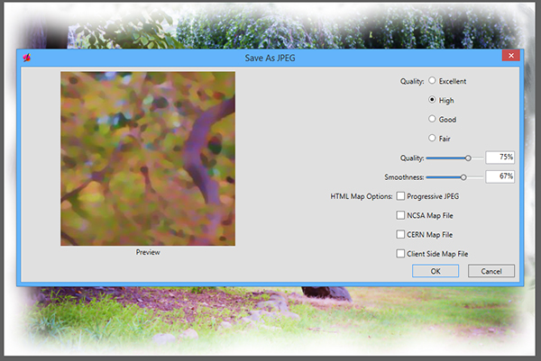Enable Client Side Map File checkbox
The width and height of the screenshot is (541, 361).
pyautogui.click(x=400, y=254)
